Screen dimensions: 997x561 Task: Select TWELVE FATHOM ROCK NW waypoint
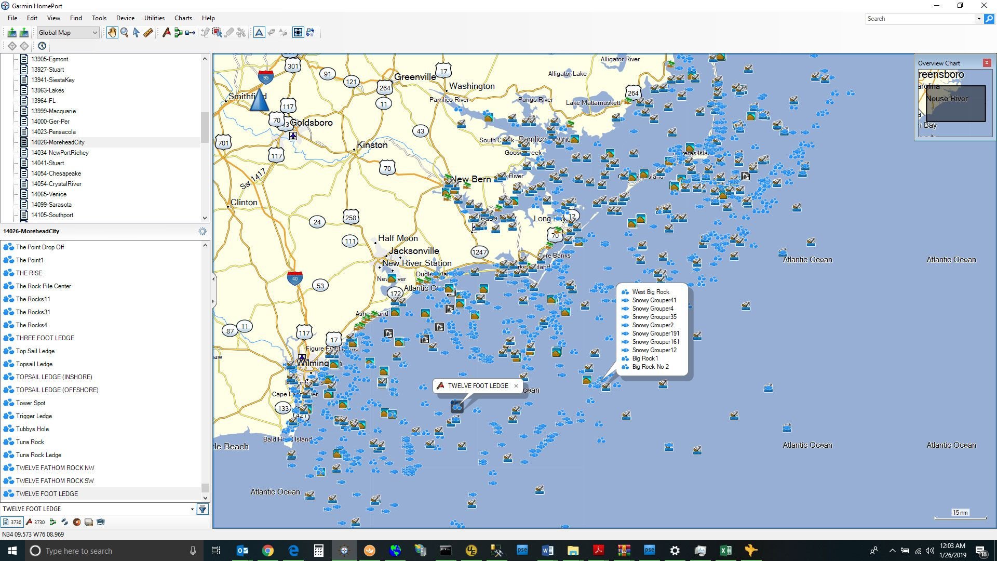(55, 468)
